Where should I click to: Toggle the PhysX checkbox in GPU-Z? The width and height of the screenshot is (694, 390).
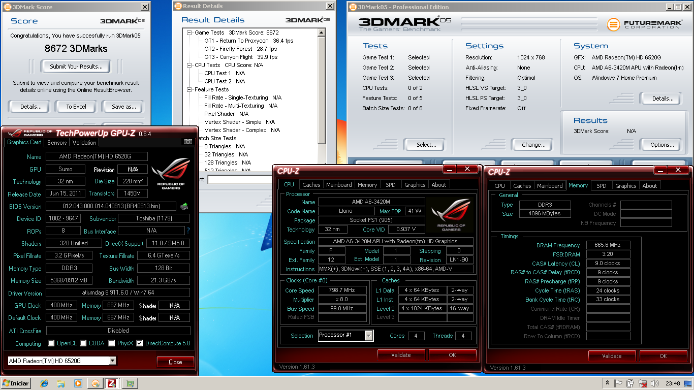112,343
